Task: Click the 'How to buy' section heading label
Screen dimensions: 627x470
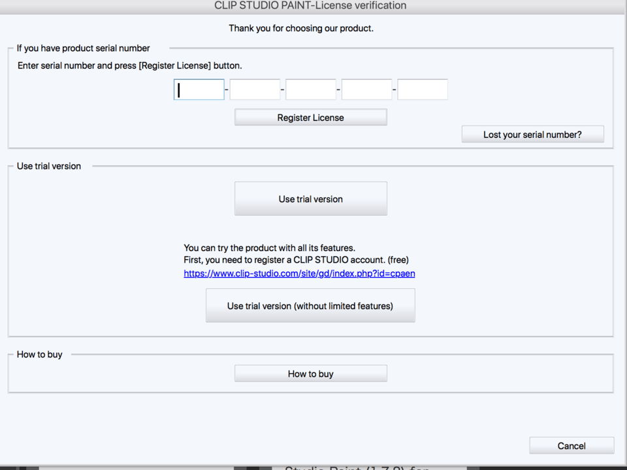Action: pos(40,354)
